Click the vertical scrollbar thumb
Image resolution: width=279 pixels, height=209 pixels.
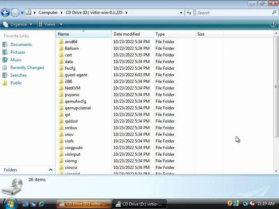(x=276, y=86)
